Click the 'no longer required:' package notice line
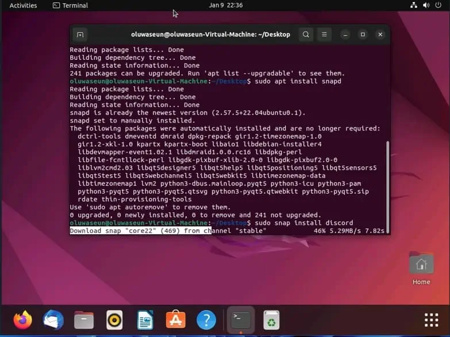This screenshot has height=337, width=450. coord(225,128)
